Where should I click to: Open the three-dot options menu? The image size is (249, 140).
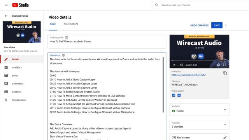[x=226, y=25]
